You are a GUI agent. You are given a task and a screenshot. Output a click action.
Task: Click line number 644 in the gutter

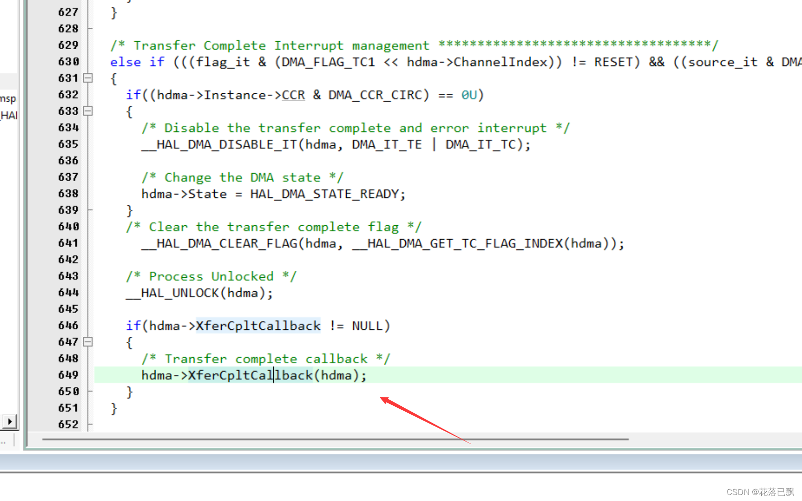coord(68,293)
